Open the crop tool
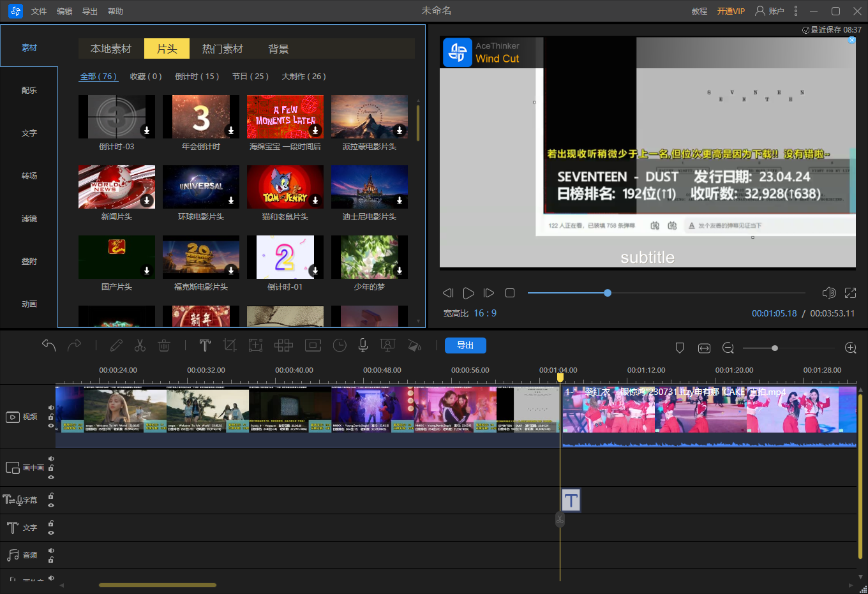This screenshot has height=594, width=868. pyautogui.click(x=230, y=345)
